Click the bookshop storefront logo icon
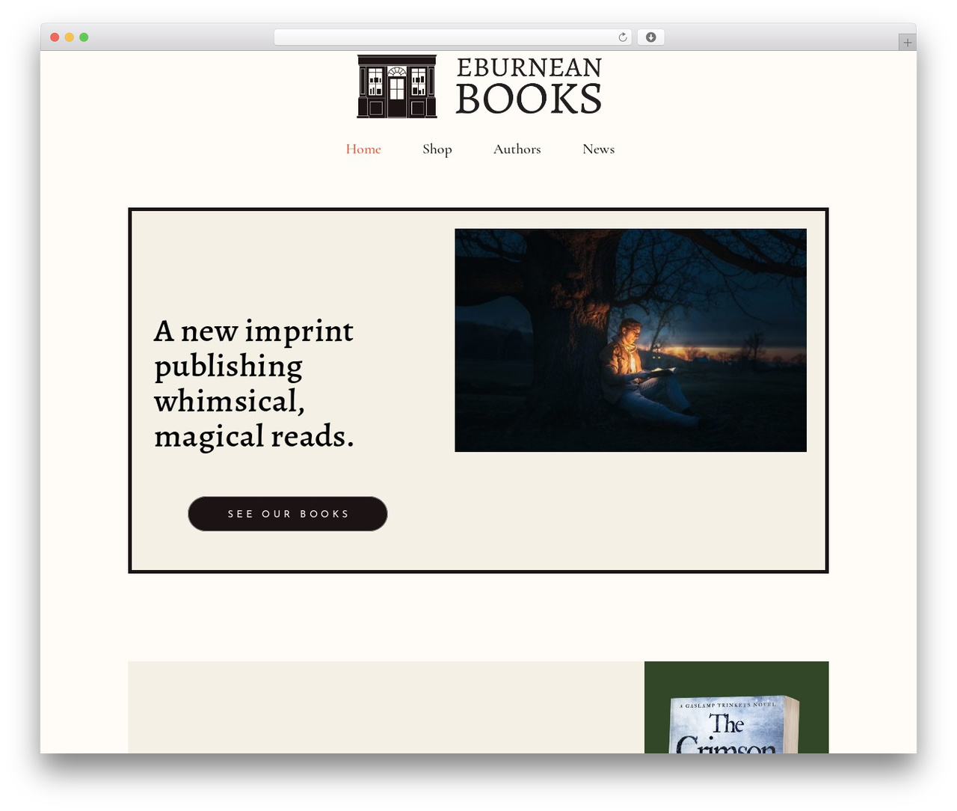Screen dimensions: 957x811 point(396,86)
